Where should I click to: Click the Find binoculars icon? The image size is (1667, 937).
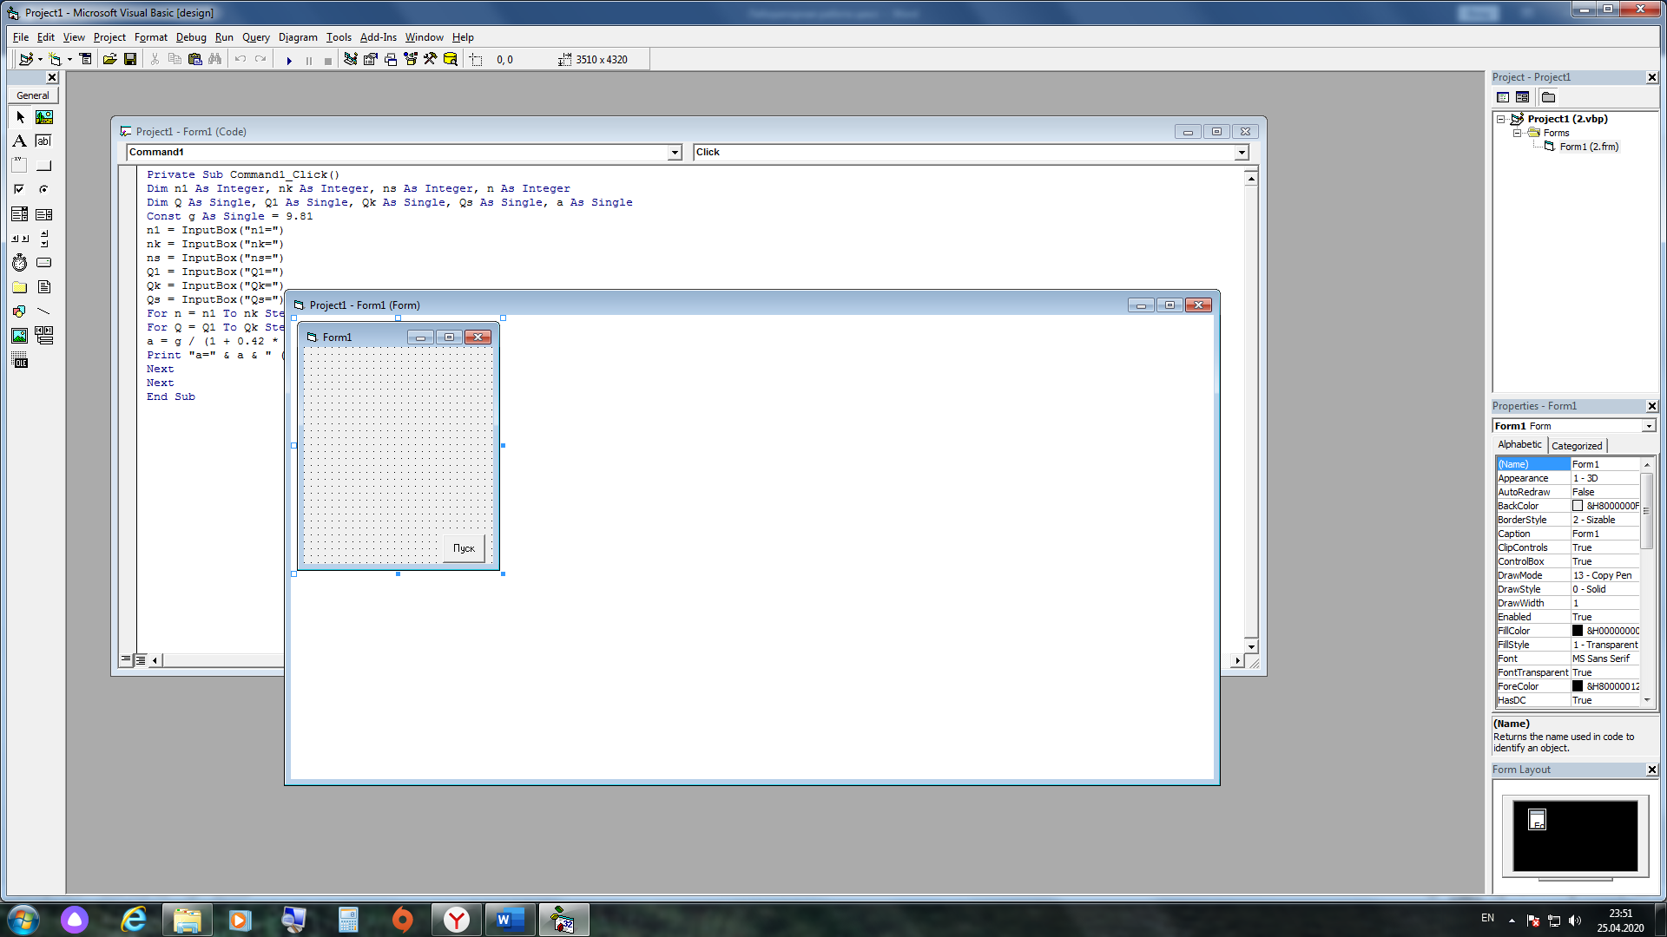click(215, 59)
